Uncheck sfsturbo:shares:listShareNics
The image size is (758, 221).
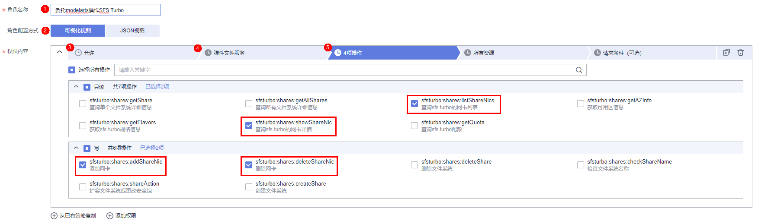click(x=414, y=104)
